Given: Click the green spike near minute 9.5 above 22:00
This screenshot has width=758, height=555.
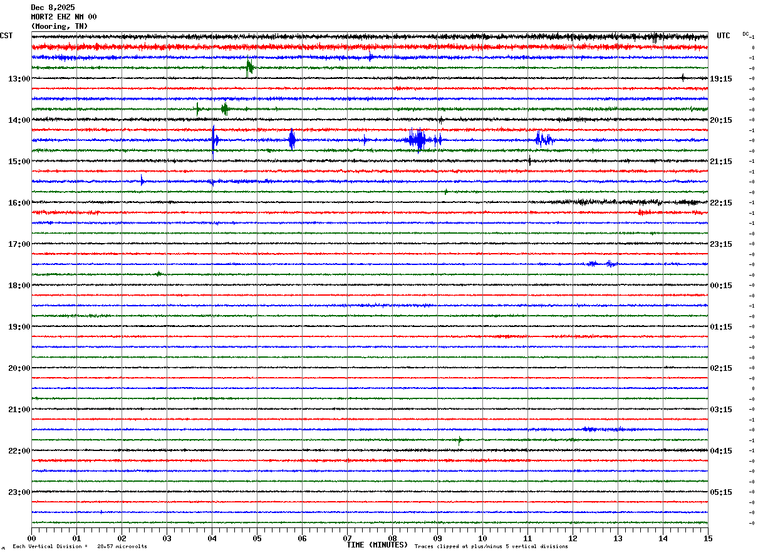Looking at the screenshot, I should tap(460, 440).
